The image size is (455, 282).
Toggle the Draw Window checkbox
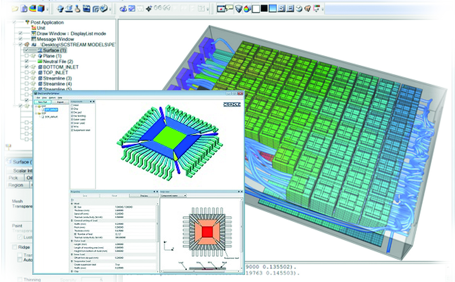[21, 34]
